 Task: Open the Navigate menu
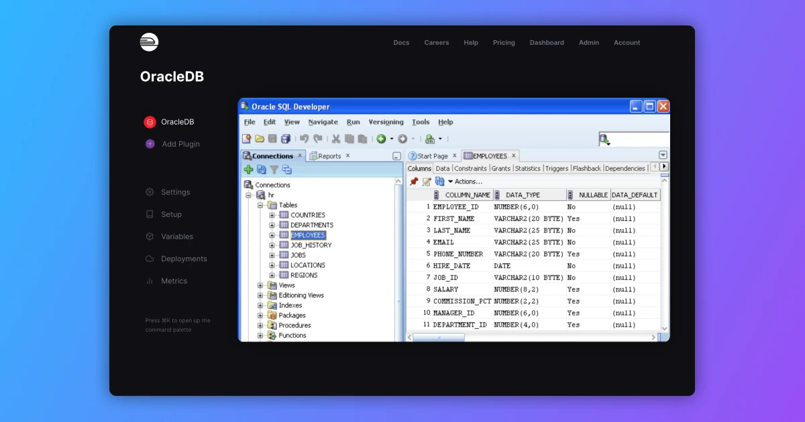pyautogui.click(x=323, y=122)
